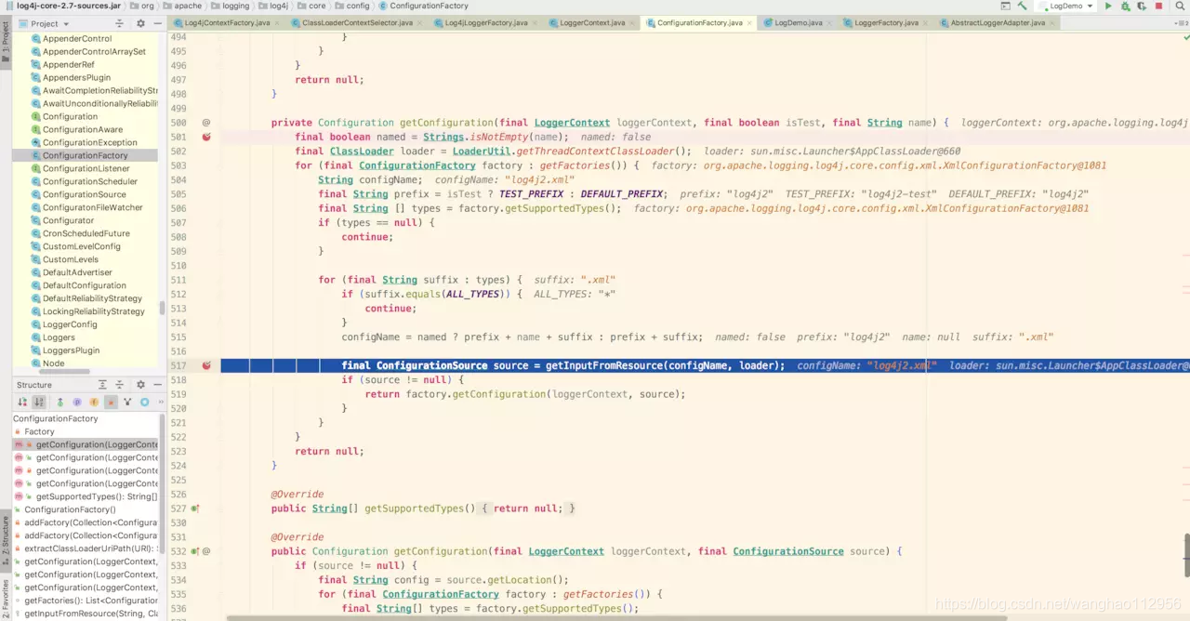This screenshot has height=621, width=1190.
Task: Expand all nodes in Structure panel
Action: click(102, 385)
